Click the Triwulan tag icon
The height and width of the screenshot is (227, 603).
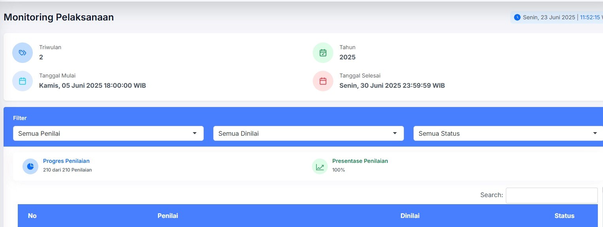click(x=23, y=53)
